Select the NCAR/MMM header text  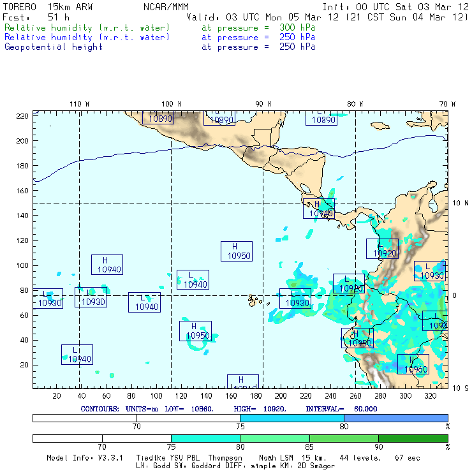pos(165,7)
